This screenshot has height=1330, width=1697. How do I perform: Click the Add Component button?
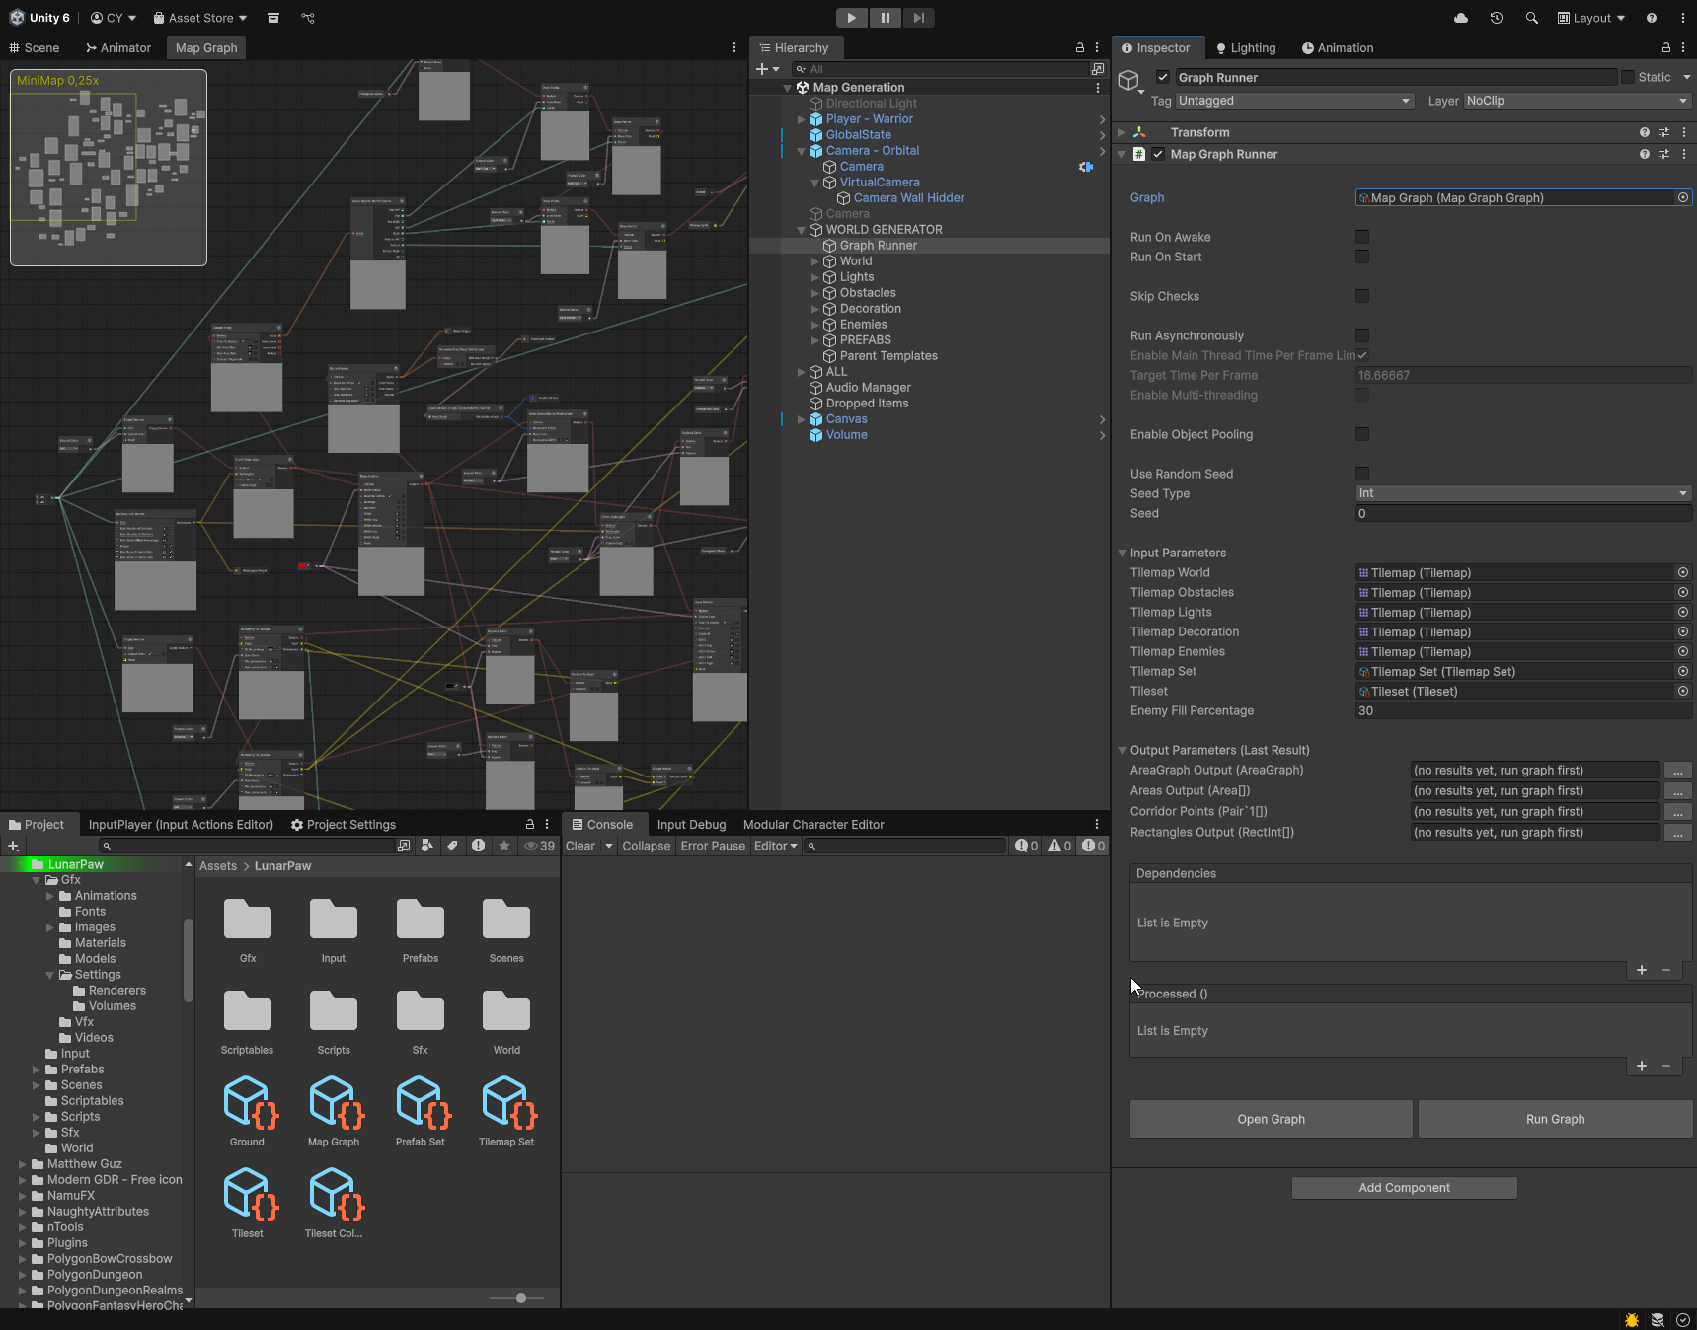(x=1404, y=1188)
